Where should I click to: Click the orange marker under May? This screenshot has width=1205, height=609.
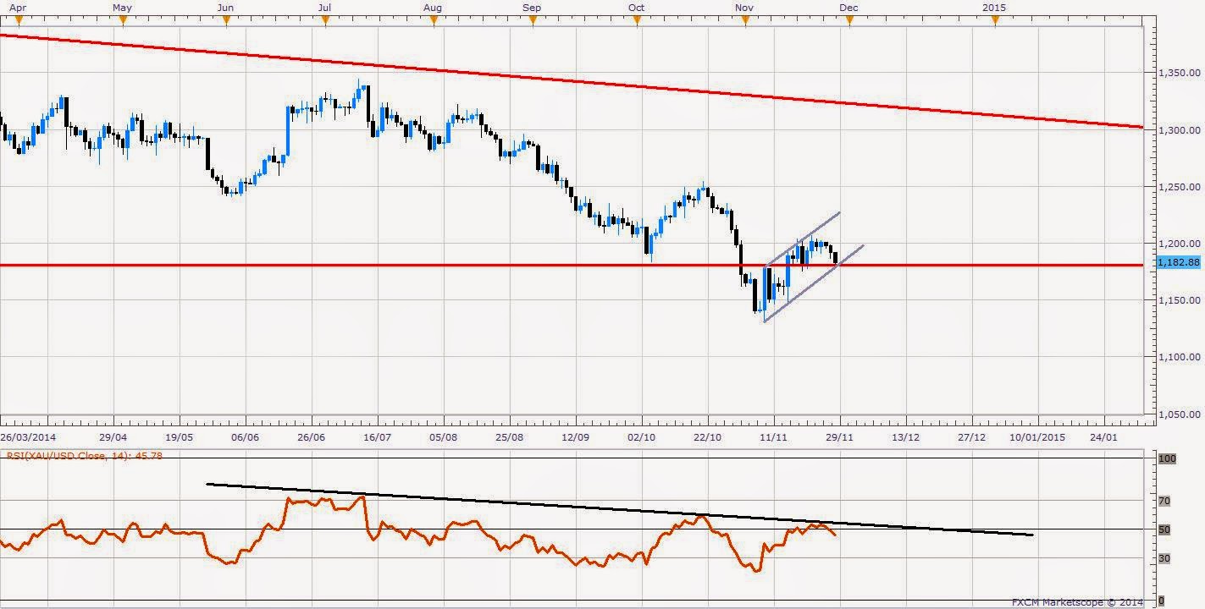click(x=123, y=22)
